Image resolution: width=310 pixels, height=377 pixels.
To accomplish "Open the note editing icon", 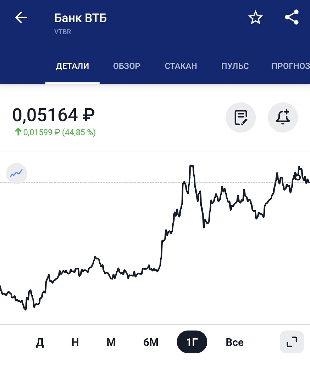I will (x=241, y=117).
